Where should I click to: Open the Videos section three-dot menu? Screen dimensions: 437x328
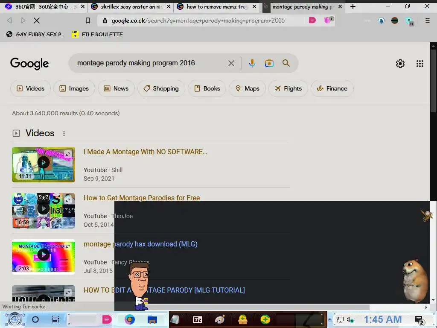(x=64, y=134)
